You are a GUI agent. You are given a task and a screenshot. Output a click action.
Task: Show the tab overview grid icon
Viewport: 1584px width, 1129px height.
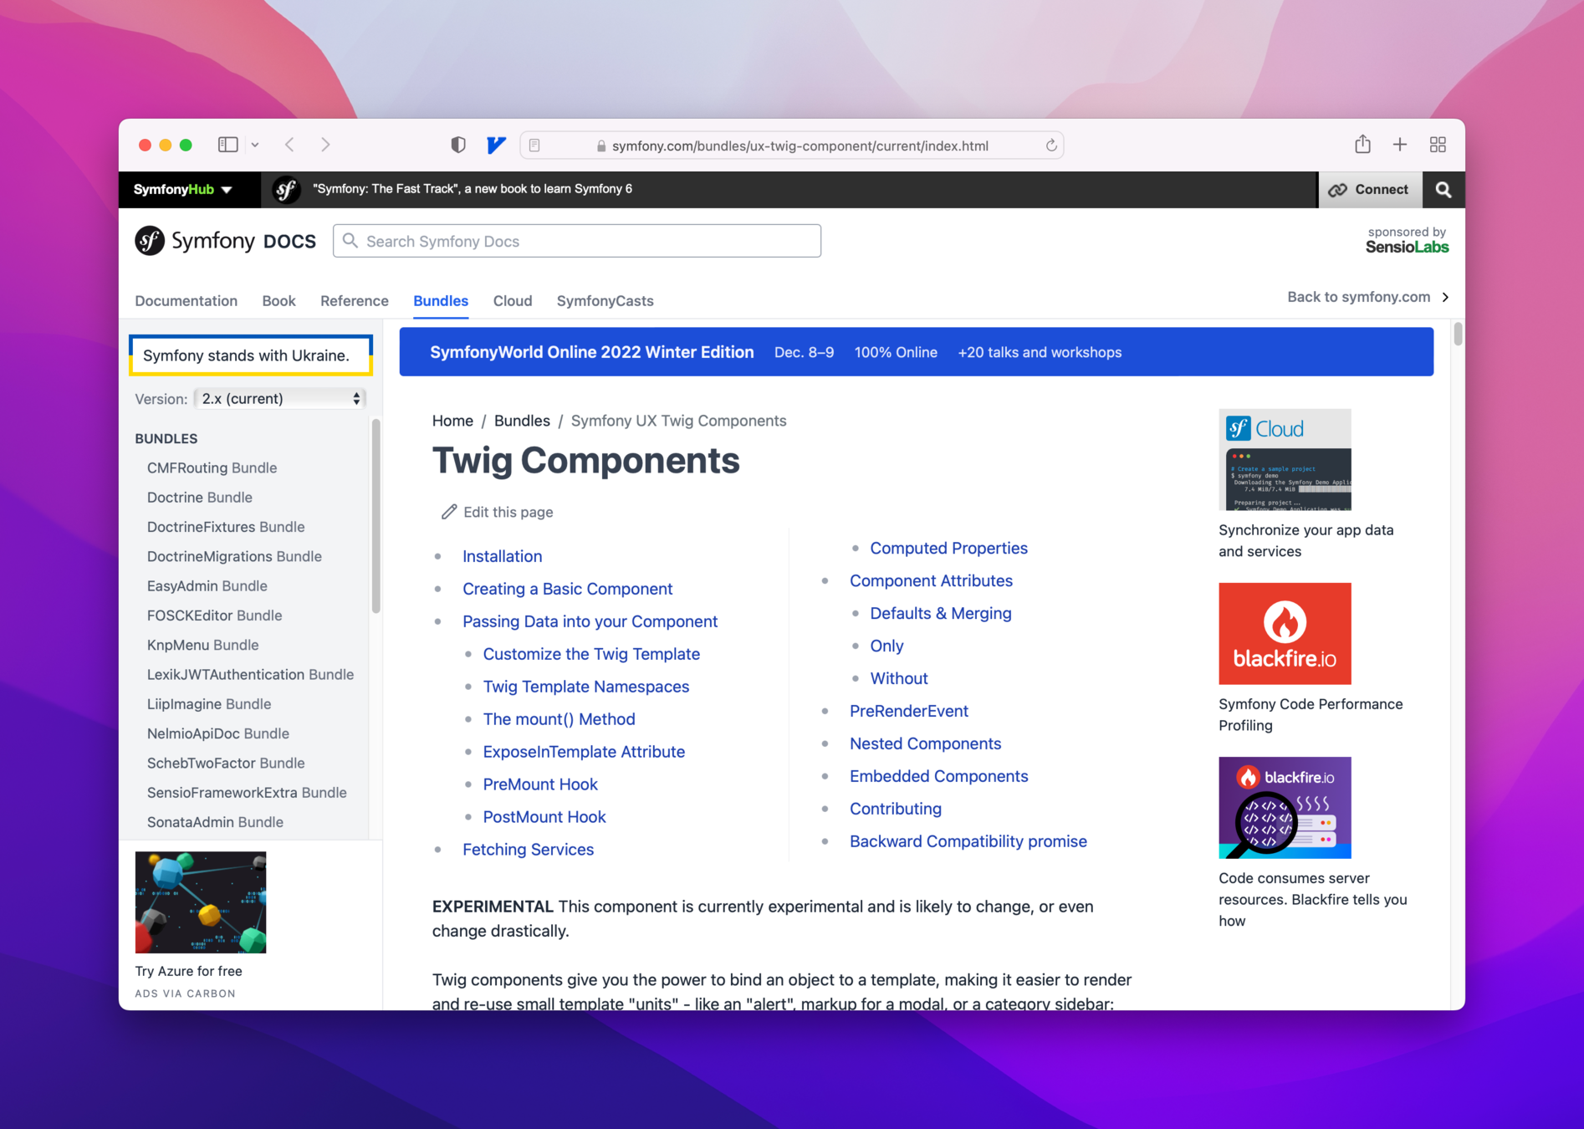1438,145
